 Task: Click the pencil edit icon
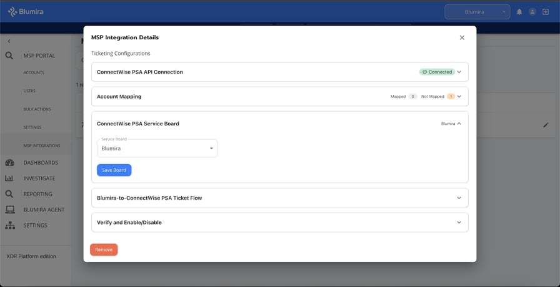click(x=546, y=125)
